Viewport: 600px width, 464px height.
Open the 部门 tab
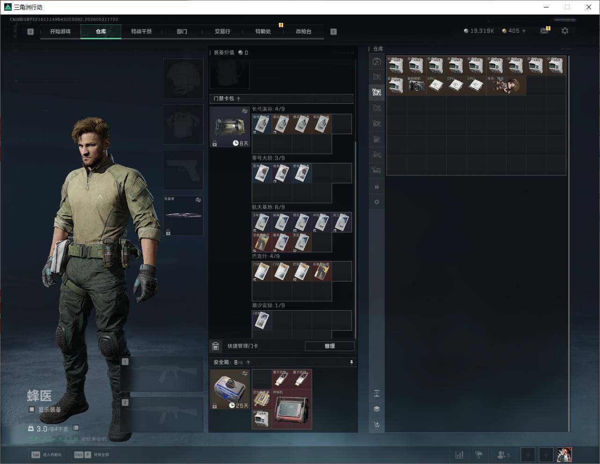click(182, 31)
